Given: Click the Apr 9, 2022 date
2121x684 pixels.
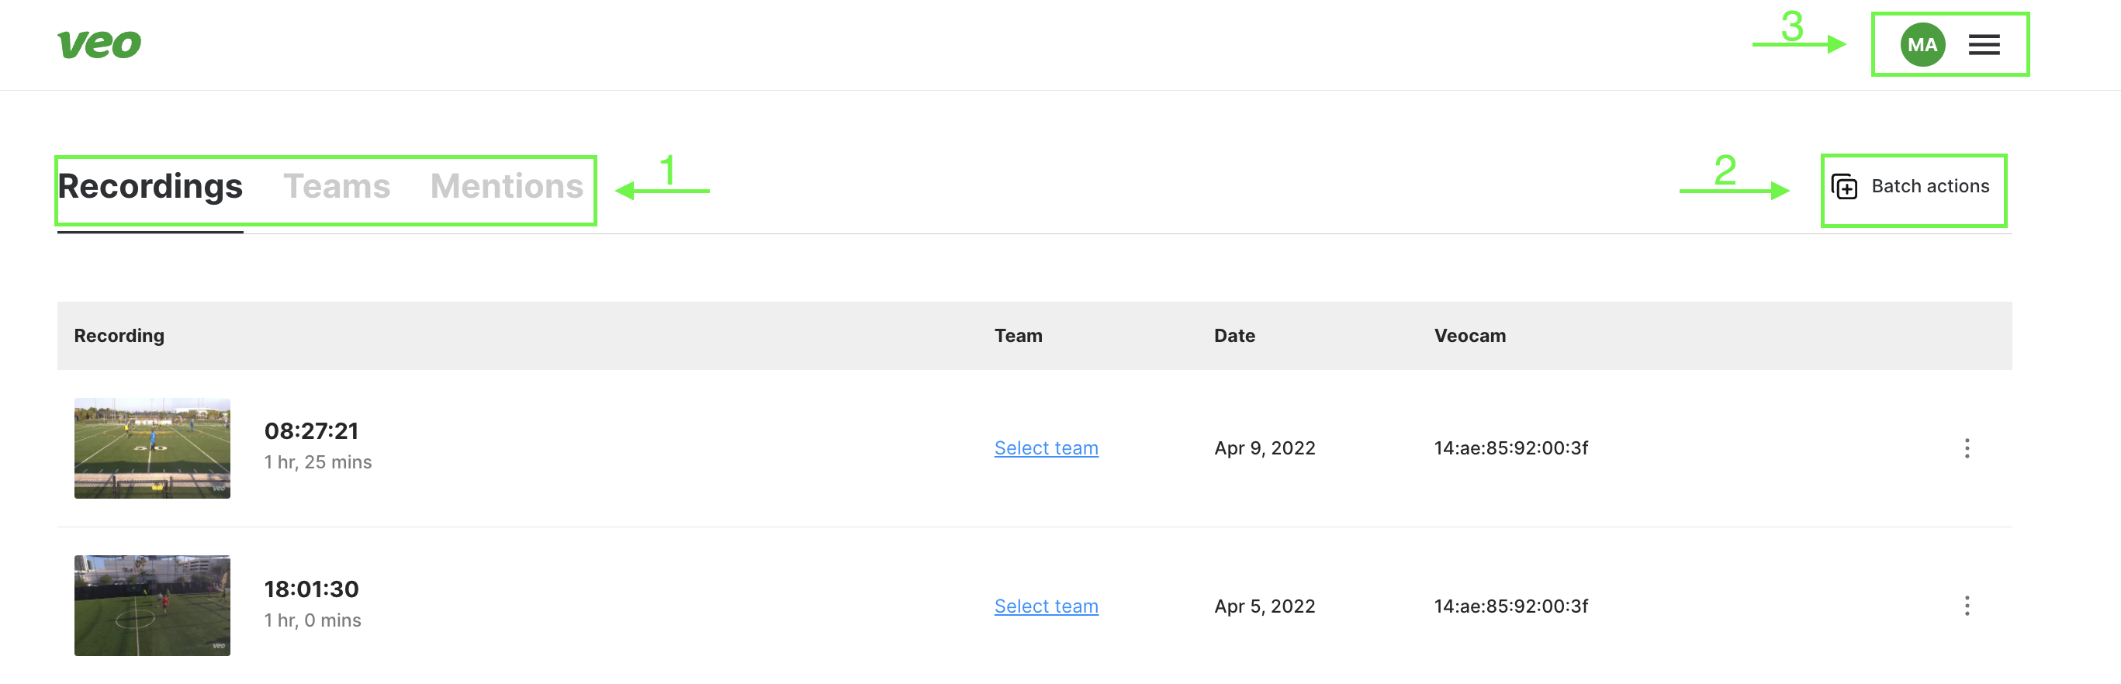Looking at the screenshot, I should pos(1265,447).
